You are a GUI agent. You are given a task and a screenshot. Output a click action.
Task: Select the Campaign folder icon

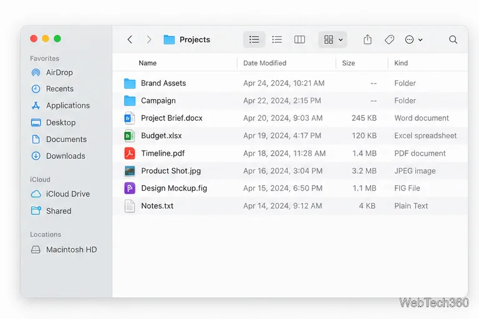pos(130,100)
